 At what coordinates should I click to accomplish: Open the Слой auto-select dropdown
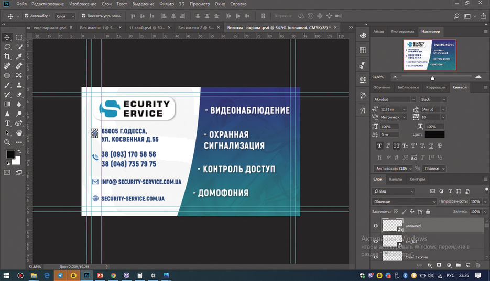(x=65, y=16)
